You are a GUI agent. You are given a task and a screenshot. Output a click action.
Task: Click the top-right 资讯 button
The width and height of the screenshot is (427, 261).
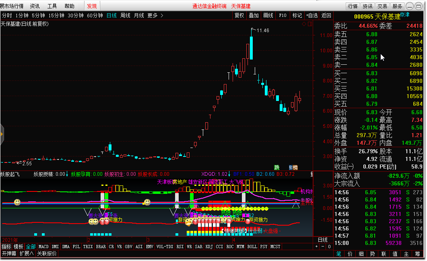tap(367, 6)
